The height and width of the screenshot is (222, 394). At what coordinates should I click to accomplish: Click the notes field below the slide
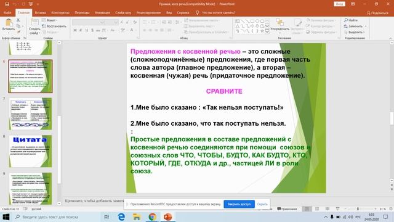(x=94, y=201)
